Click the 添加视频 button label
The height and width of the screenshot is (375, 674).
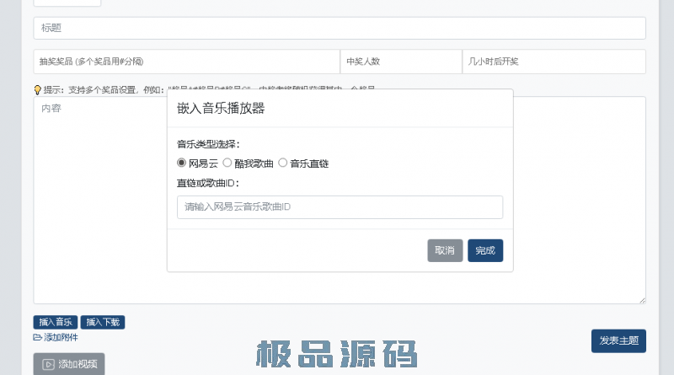coord(78,365)
